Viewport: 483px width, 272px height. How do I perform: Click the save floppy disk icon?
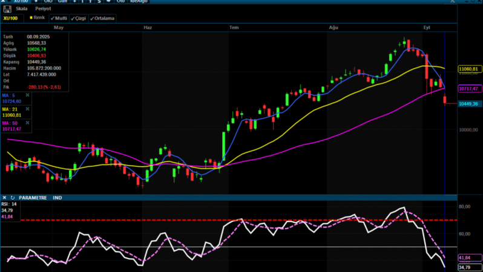[7, 9]
